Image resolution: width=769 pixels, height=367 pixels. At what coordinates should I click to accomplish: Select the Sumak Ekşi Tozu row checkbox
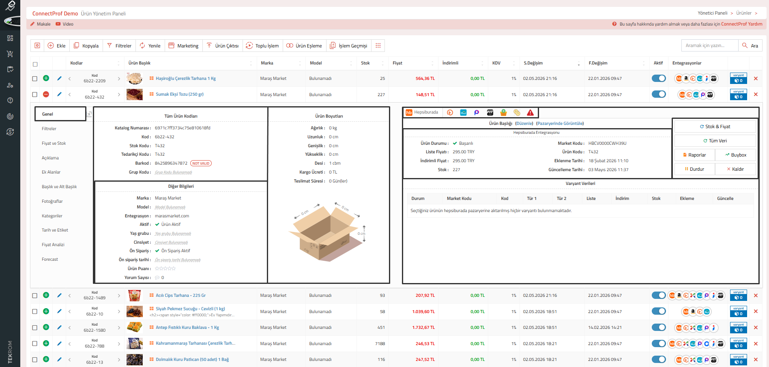pos(35,94)
